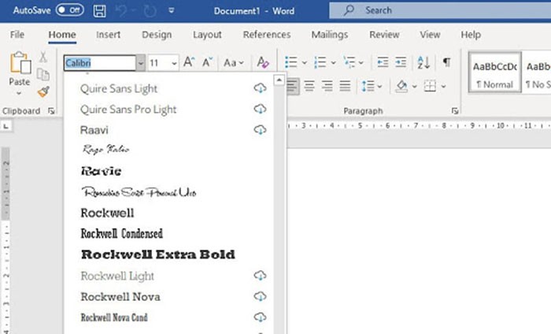Screen dimensions: 551x334
Task: Apply the Normal style
Action: [495, 72]
